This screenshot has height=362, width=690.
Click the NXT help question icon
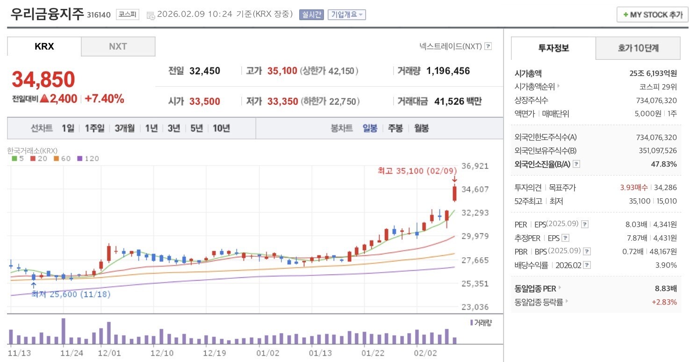point(488,46)
